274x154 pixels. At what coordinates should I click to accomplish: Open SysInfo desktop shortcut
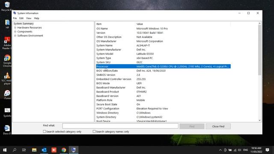pyautogui.click(x=7, y=112)
